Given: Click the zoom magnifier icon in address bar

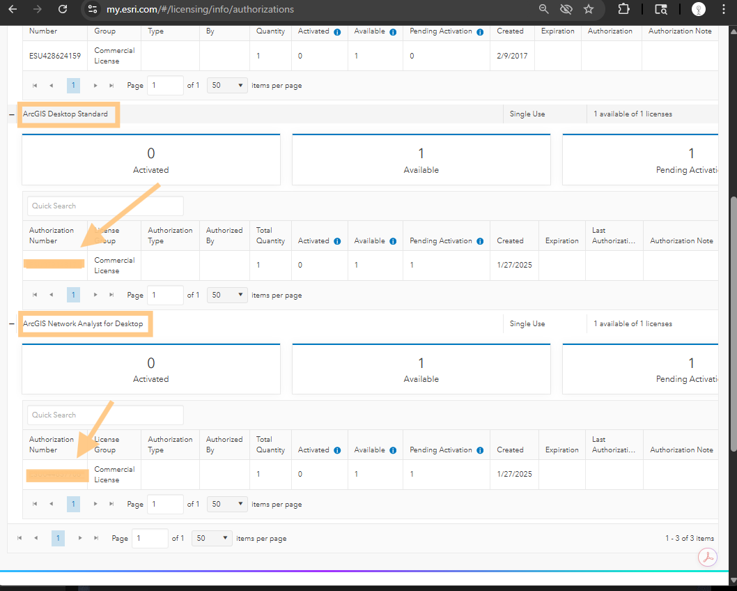Looking at the screenshot, I should [544, 10].
